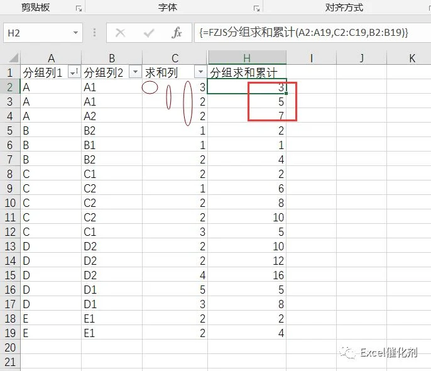The image size is (431, 371).
Task: Open the 分组列2 filter dropdown
Action: 135,72
